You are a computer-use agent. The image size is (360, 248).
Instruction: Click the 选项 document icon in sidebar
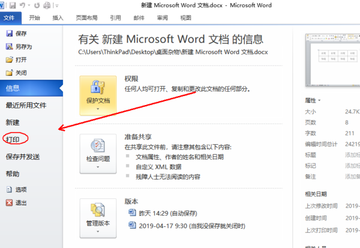[9, 190]
